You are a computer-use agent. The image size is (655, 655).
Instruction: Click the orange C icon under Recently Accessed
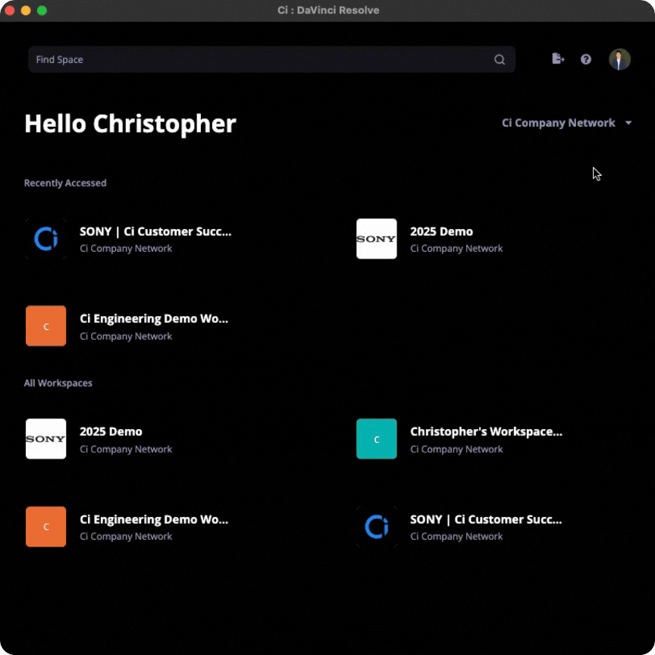click(46, 326)
